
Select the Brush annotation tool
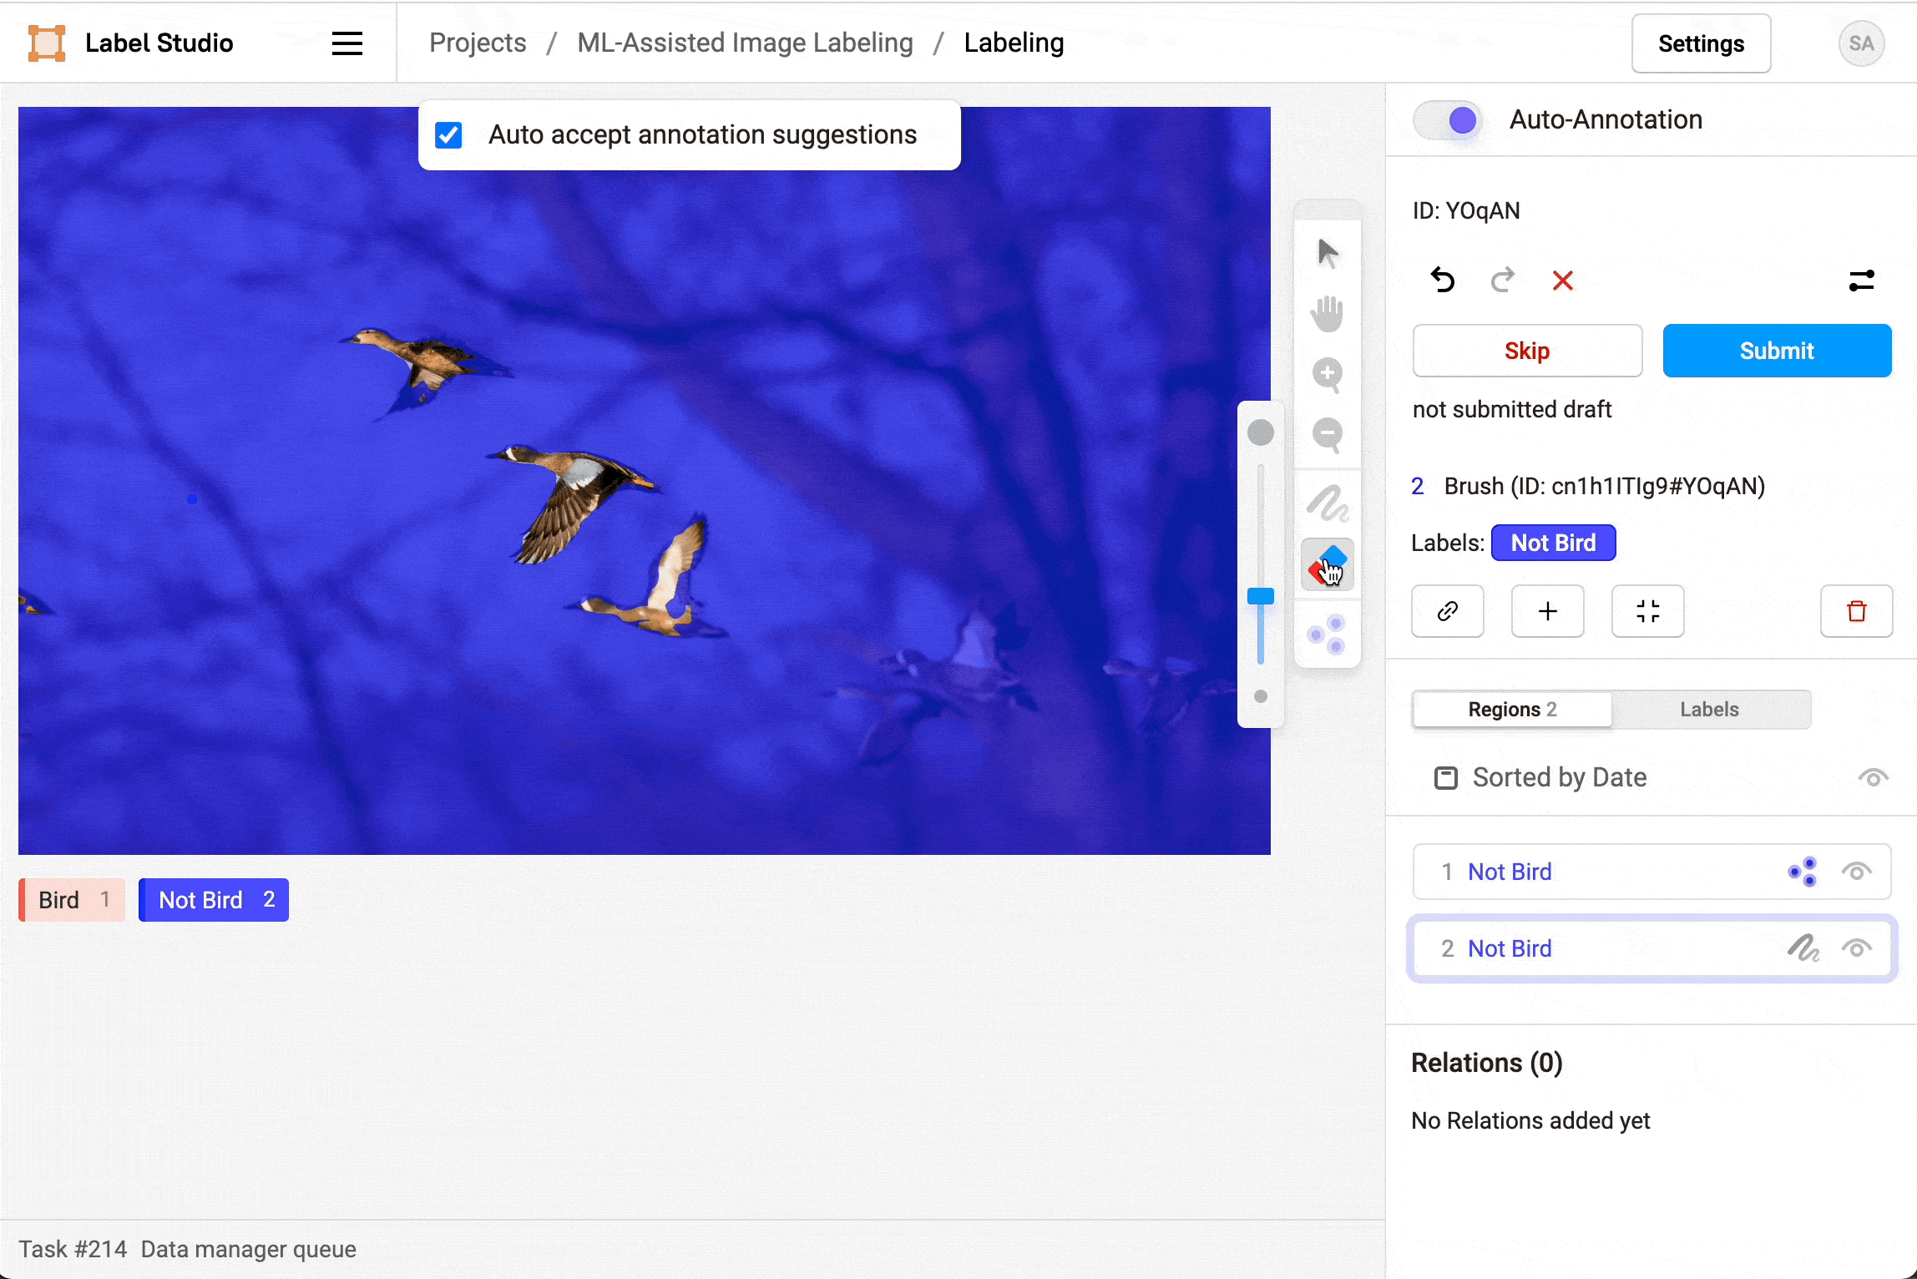point(1327,503)
